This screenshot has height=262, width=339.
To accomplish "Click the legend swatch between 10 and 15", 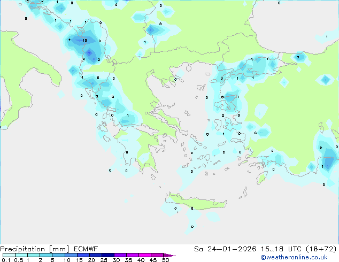I will coord(71,255).
